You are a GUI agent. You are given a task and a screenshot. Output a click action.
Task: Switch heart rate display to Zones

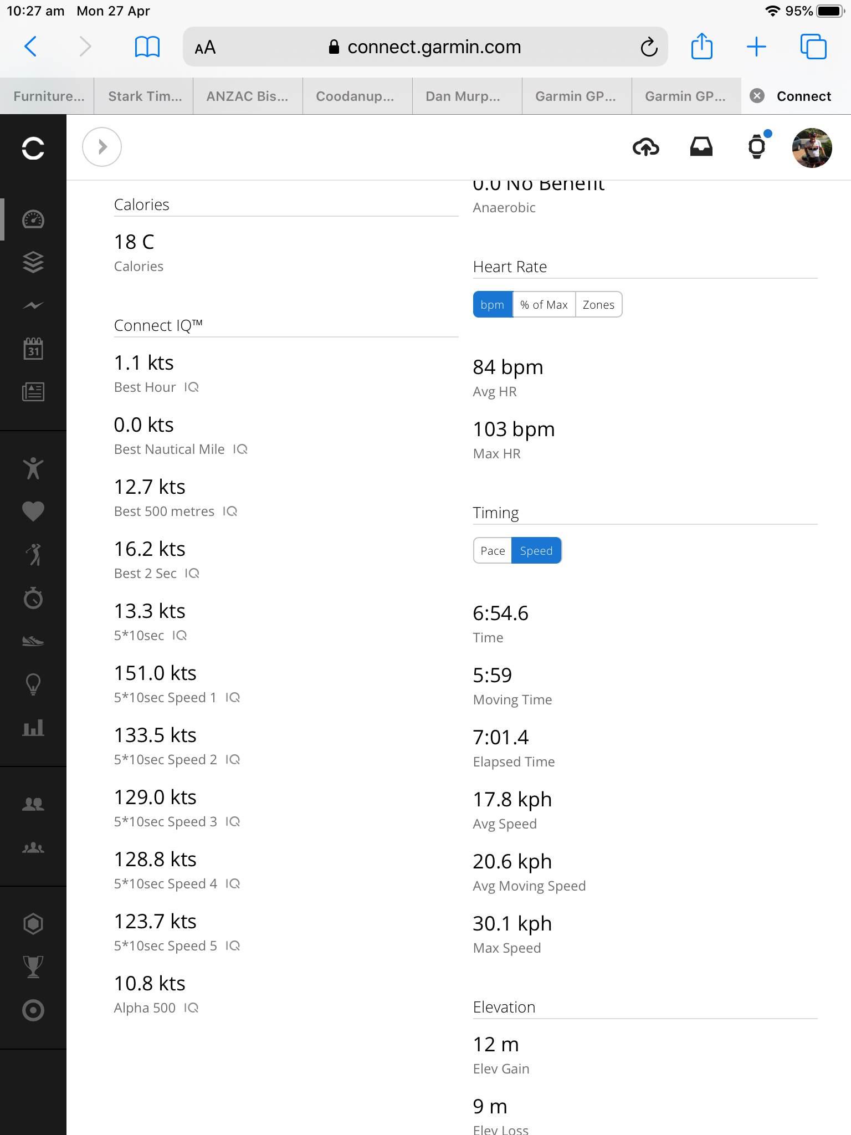pyautogui.click(x=598, y=305)
